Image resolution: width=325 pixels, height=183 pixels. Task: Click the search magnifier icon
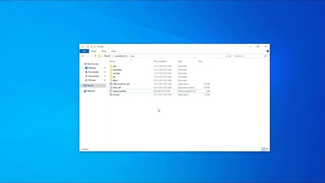click(x=265, y=56)
